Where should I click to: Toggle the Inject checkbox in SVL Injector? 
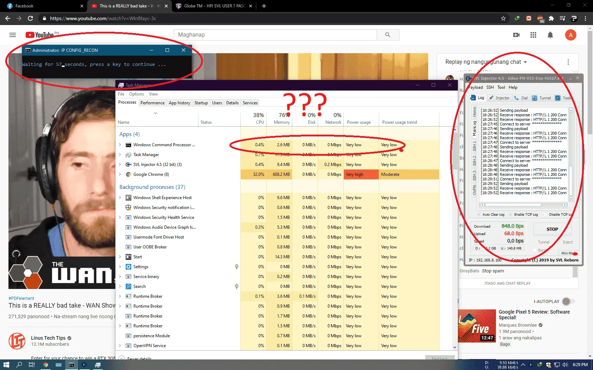559,242
